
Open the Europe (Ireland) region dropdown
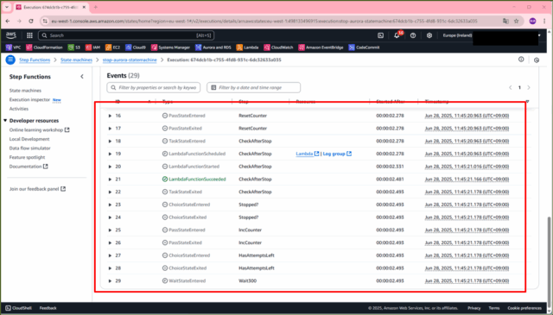pos(457,35)
